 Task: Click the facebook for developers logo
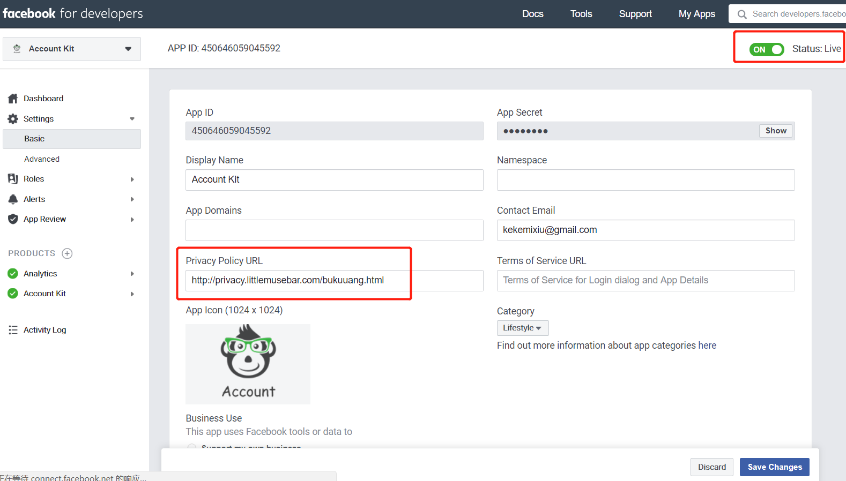click(73, 13)
